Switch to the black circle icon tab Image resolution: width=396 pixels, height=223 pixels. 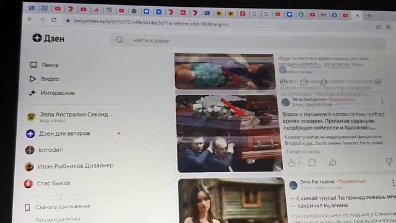(x=134, y=11)
